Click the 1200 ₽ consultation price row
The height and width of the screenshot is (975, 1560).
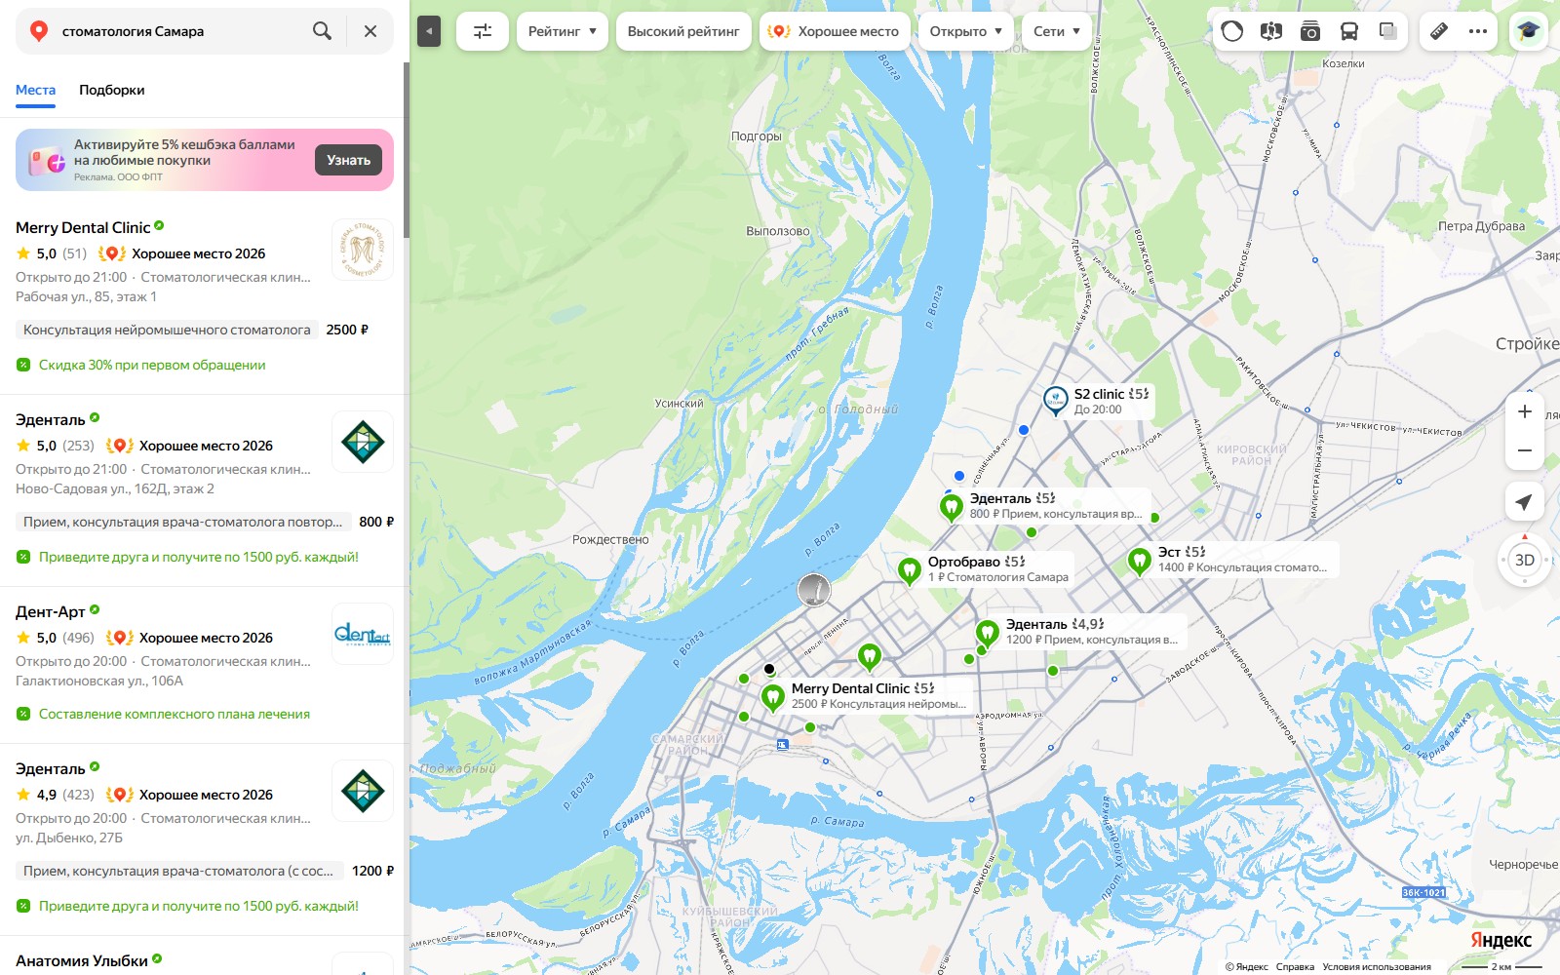coord(205,871)
